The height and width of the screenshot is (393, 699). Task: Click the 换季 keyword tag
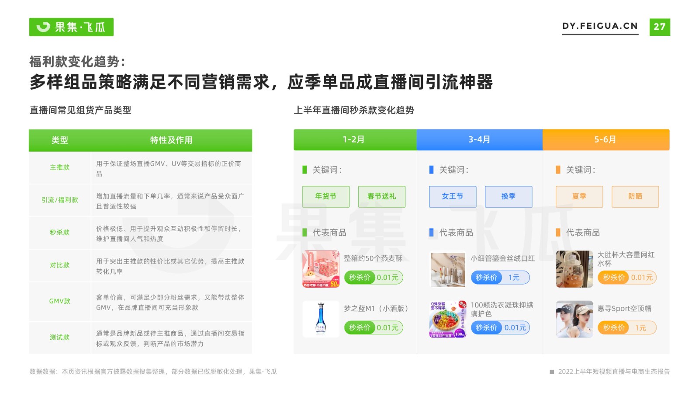pyautogui.click(x=509, y=196)
